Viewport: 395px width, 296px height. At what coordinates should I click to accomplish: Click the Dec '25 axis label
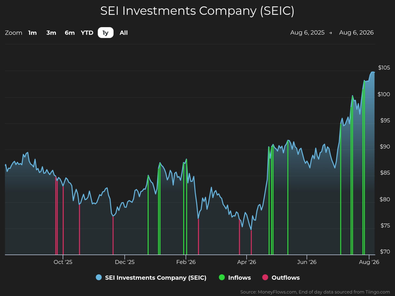coord(125,262)
